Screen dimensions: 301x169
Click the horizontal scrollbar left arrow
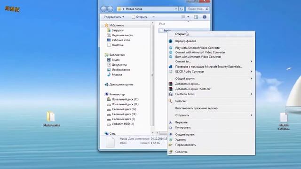point(157,132)
